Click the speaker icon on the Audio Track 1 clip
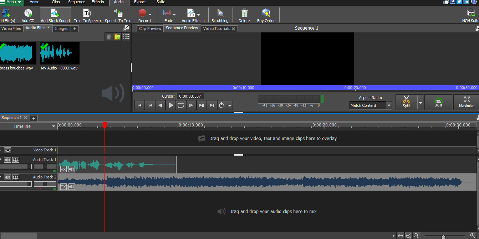This screenshot has height=239, width=479. [x=72, y=169]
